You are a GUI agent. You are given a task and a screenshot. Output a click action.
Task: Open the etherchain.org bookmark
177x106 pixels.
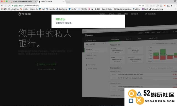156,9
